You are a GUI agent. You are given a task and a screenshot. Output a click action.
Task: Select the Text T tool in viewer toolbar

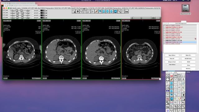click(x=85, y=12)
